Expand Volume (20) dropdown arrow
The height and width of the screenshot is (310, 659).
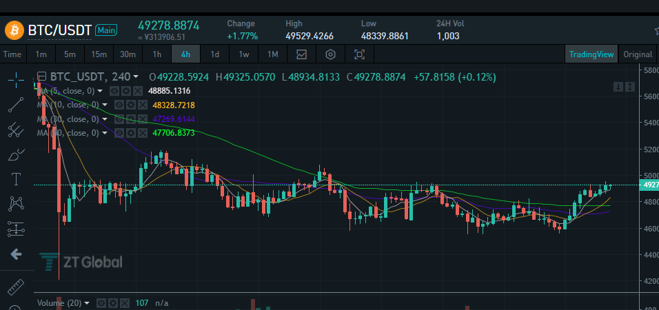[87, 303]
